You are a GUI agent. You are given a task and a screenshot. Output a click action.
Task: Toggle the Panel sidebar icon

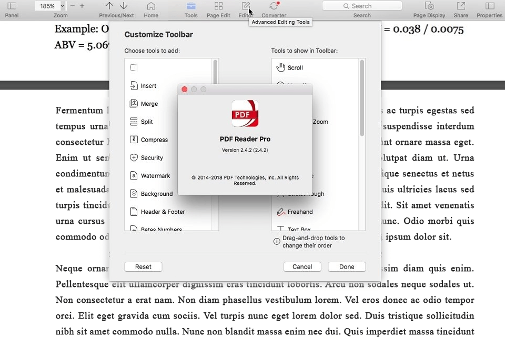(12, 6)
